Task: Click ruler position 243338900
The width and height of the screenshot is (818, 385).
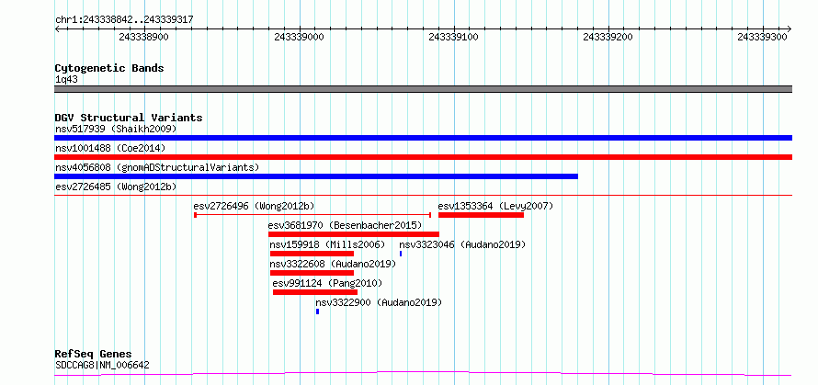Action: click(144, 38)
